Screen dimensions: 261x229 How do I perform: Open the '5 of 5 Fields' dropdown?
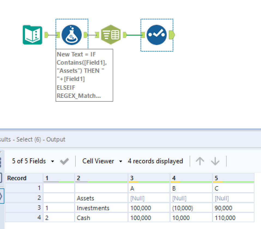click(x=33, y=161)
